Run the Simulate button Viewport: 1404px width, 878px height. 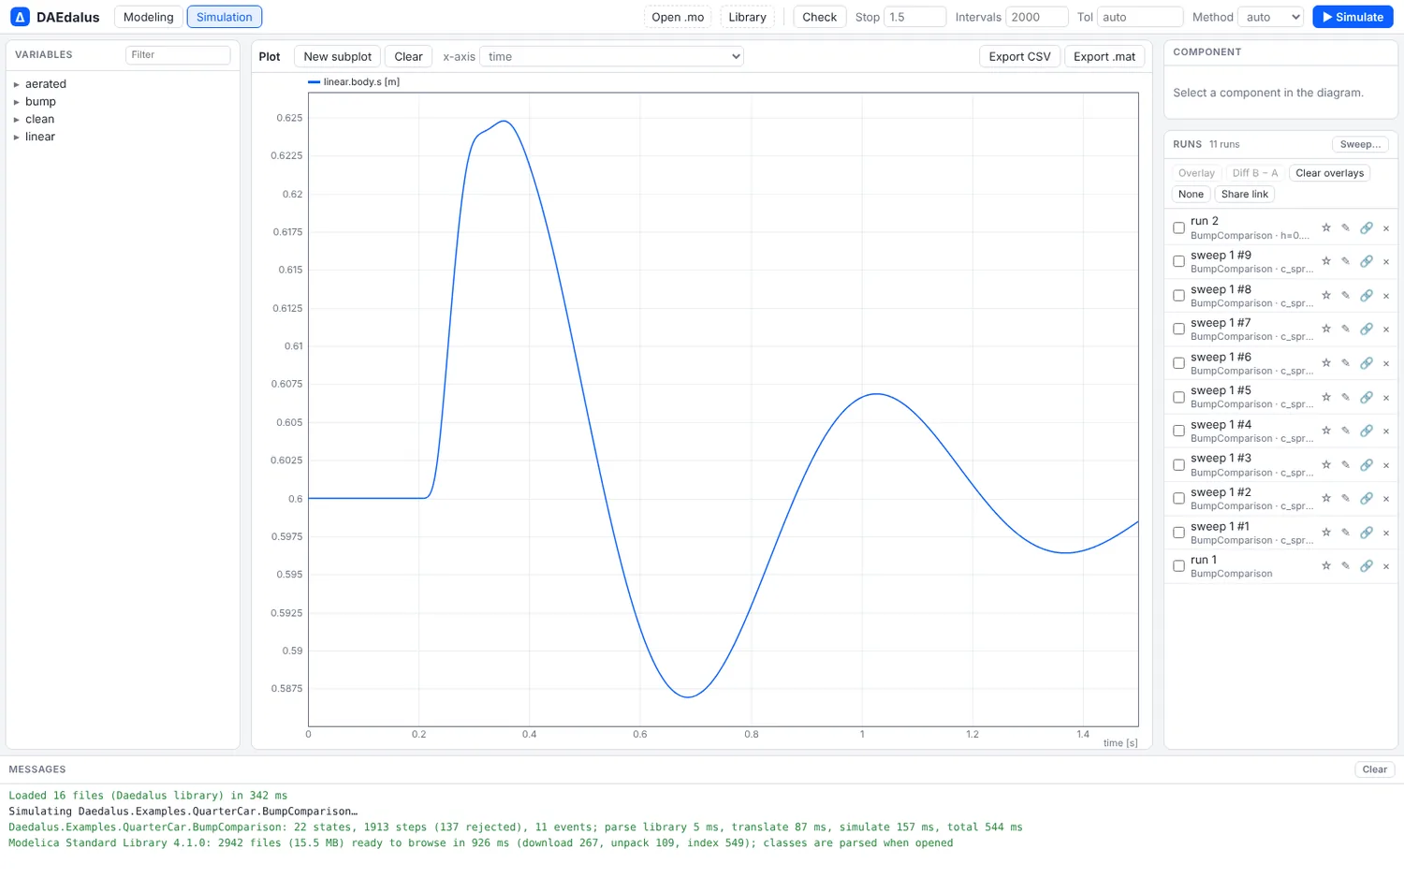[x=1353, y=17]
